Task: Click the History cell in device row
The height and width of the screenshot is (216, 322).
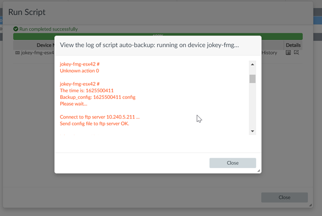Action: click(x=269, y=53)
